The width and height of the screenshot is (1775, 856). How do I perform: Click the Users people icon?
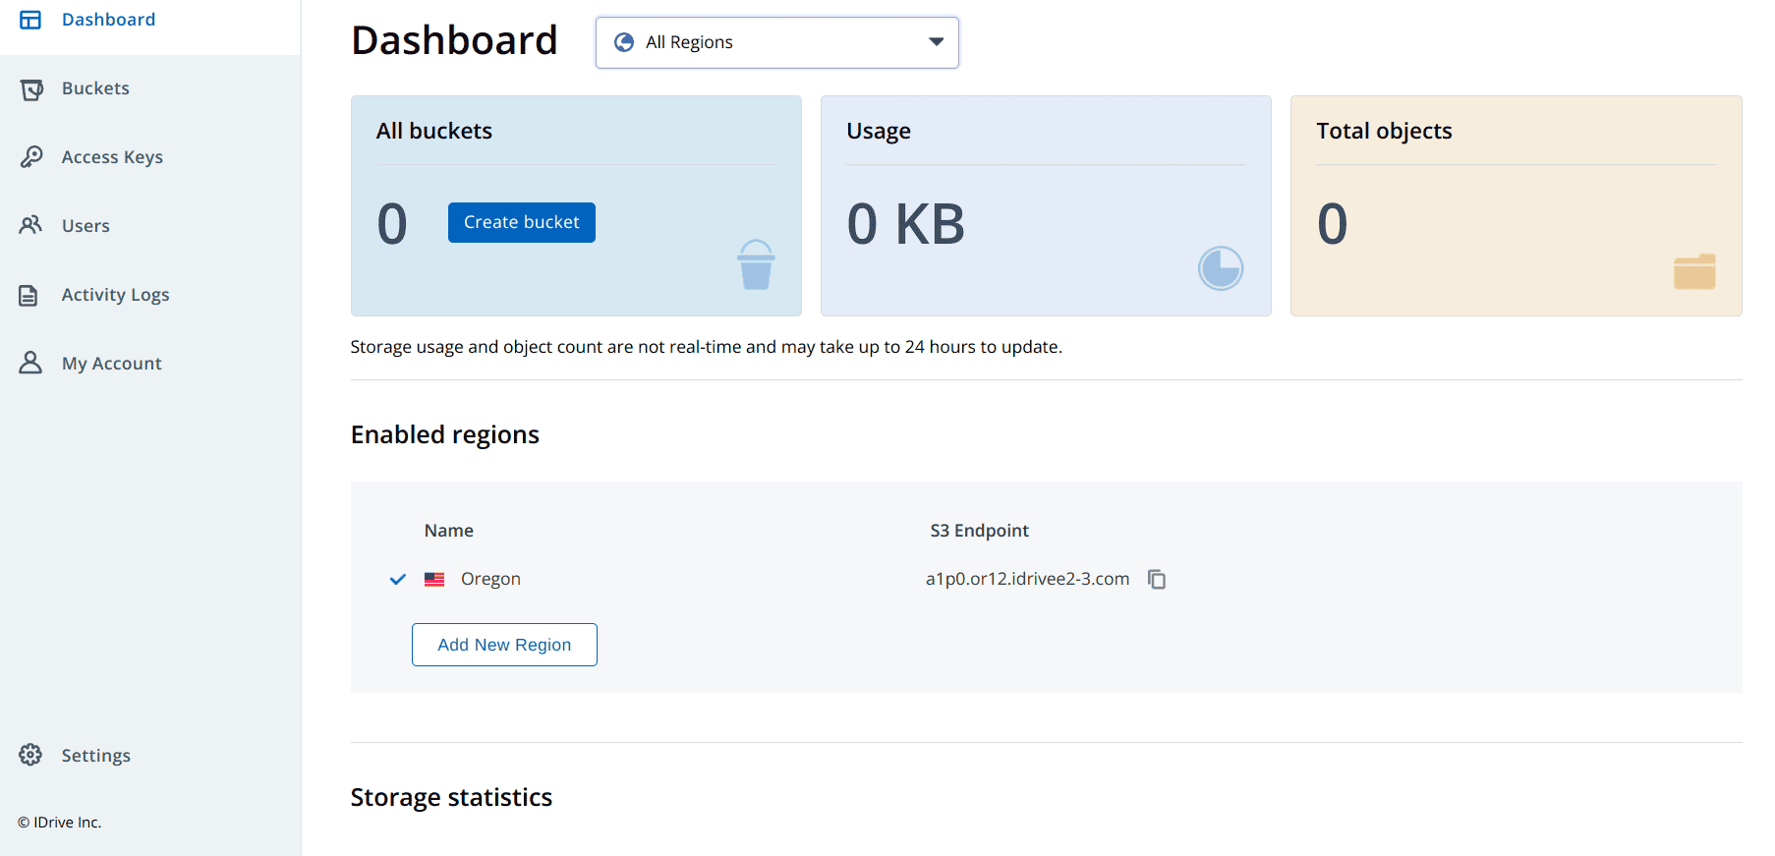point(31,225)
